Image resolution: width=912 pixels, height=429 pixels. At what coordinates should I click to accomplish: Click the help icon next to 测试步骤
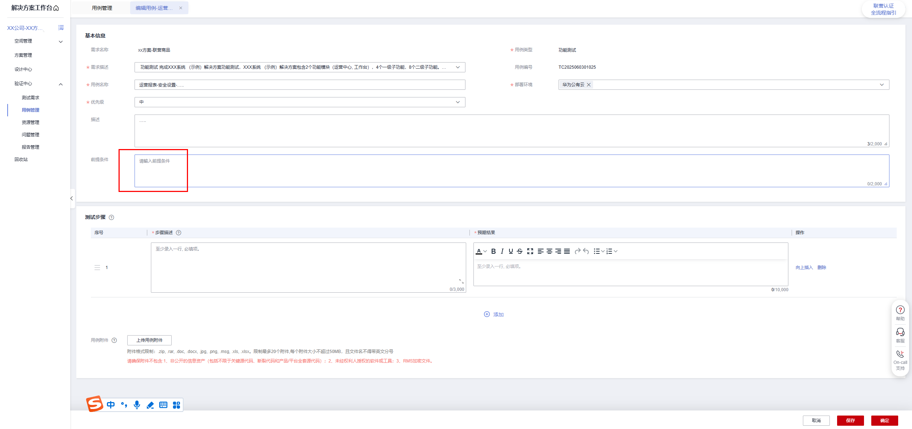(x=112, y=217)
